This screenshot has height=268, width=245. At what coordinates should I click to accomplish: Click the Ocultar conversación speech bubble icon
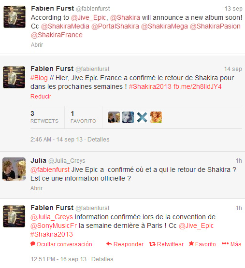coord(33,244)
